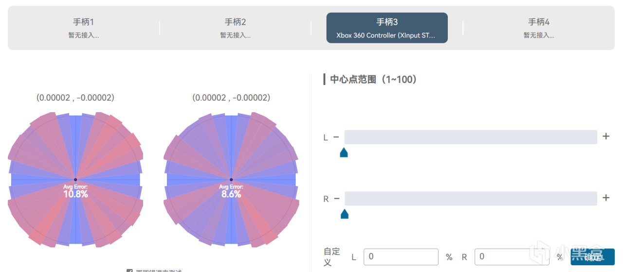Click the minus icon for R range
623x272 pixels.
coord(336,199)
